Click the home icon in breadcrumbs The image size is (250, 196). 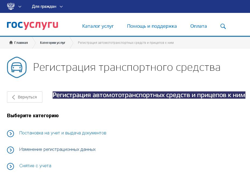[x=11, y=42]
